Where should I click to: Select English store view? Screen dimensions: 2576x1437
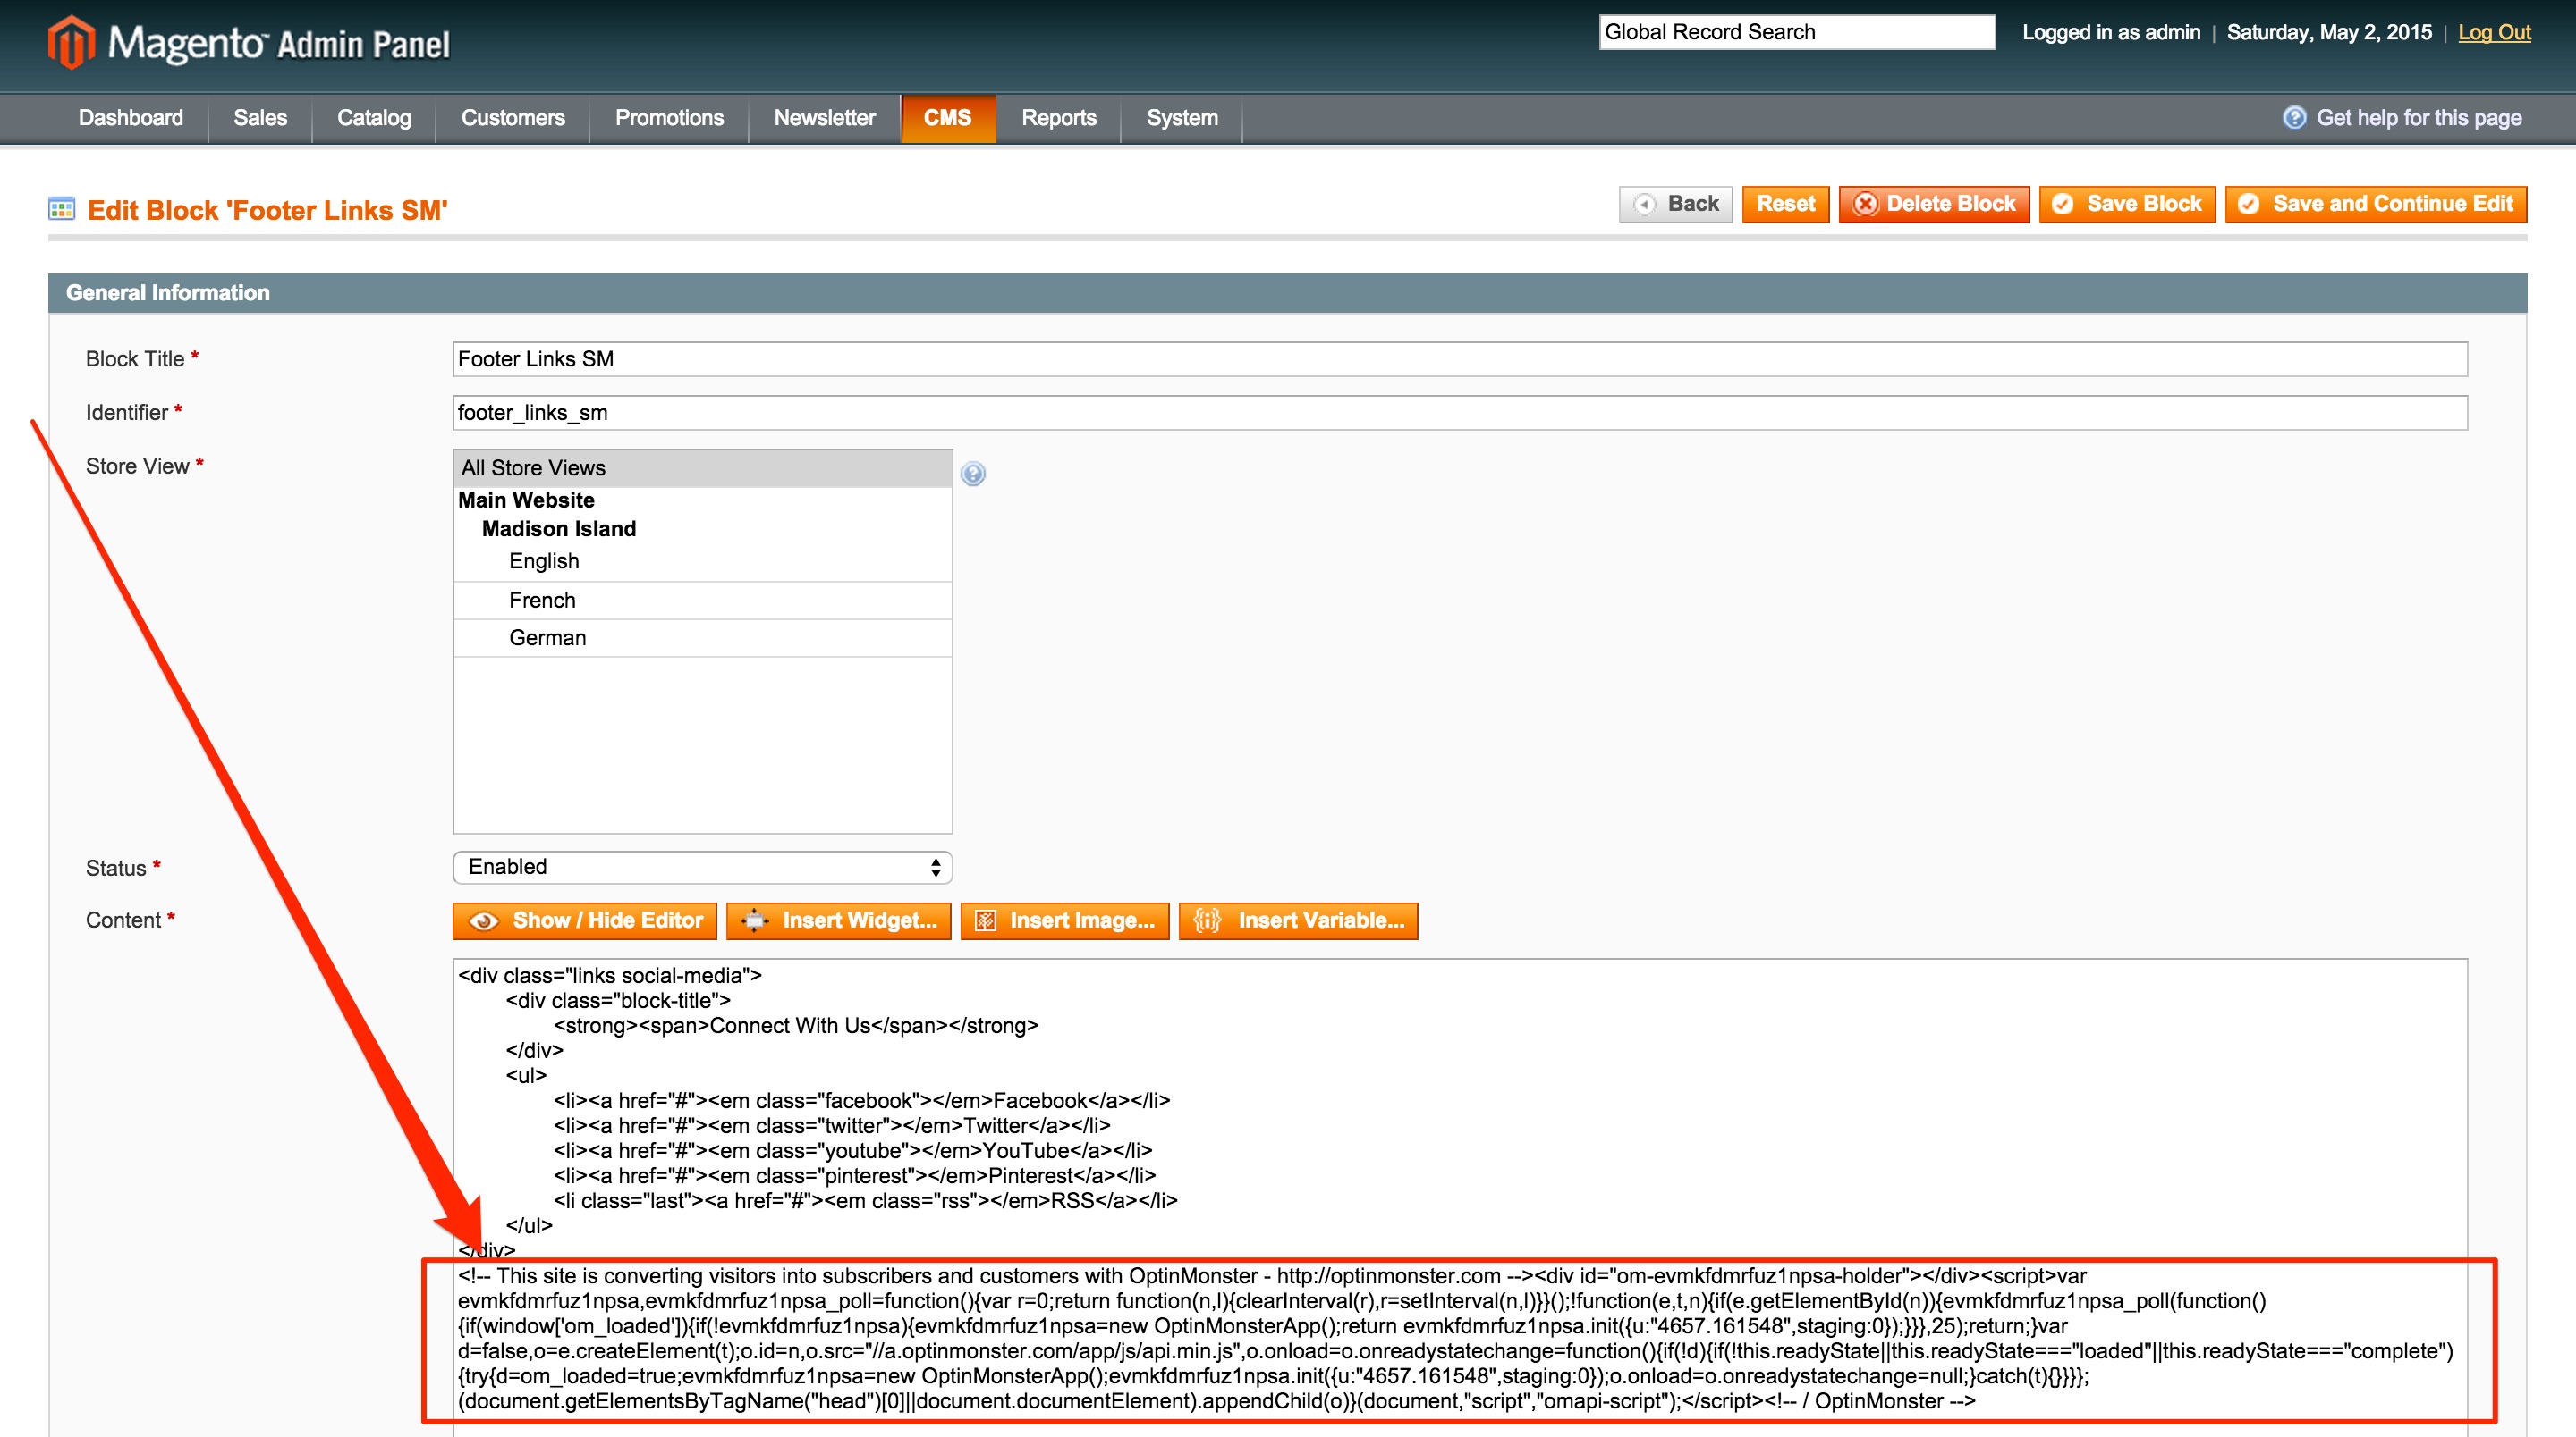702,561
